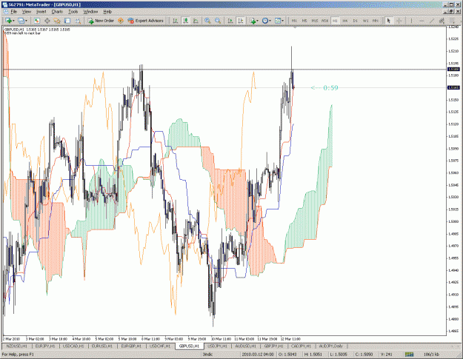The height and width of the screenshot is (359, 463).
Task: Open the MetaEditor icon beside New Order
Action: point(121,21)
